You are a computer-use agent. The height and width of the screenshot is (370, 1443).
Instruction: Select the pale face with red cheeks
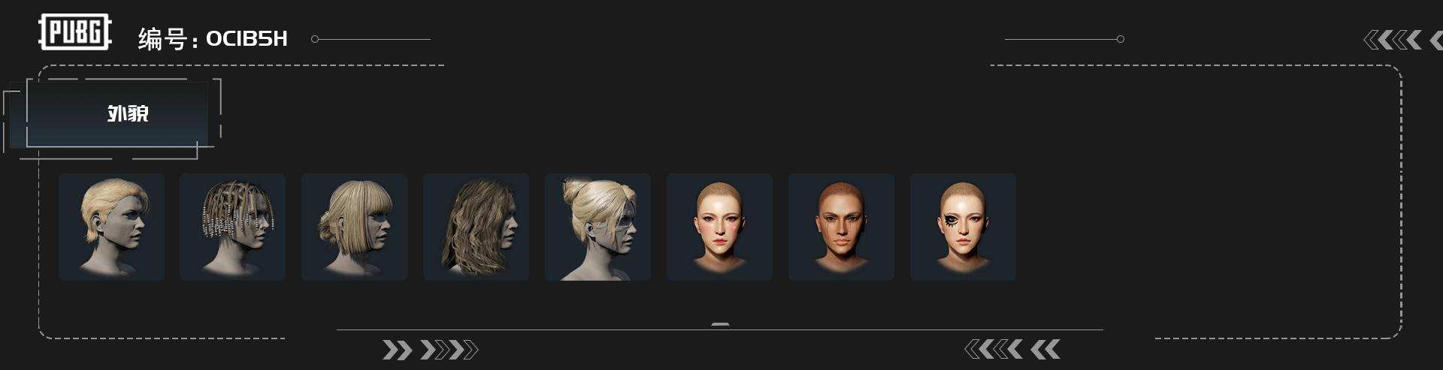point(720,227)
